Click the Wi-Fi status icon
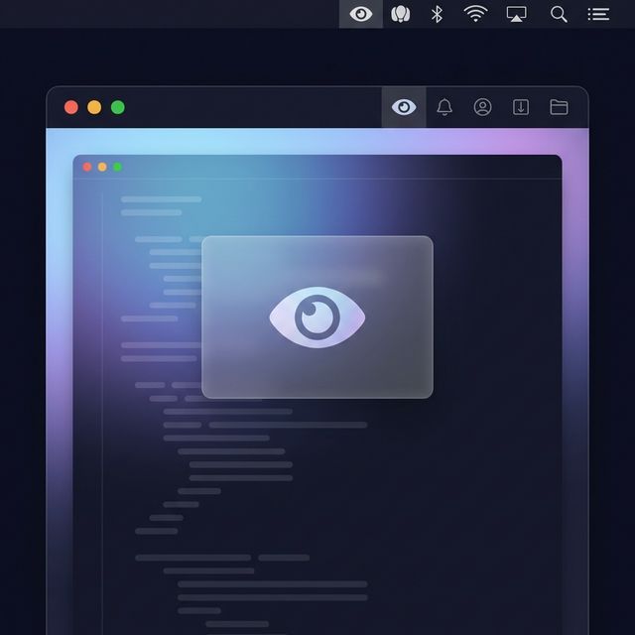The image size is (635, 635). click(476, 14)
